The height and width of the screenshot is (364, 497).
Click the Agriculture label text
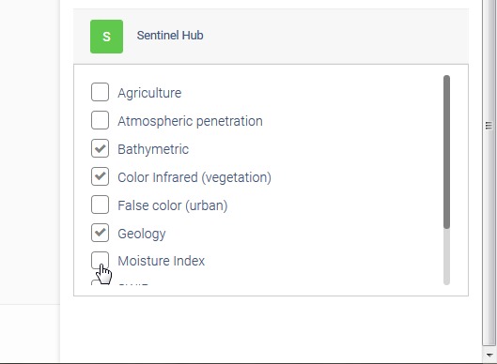pyautogui.click(x=149, y=93)
